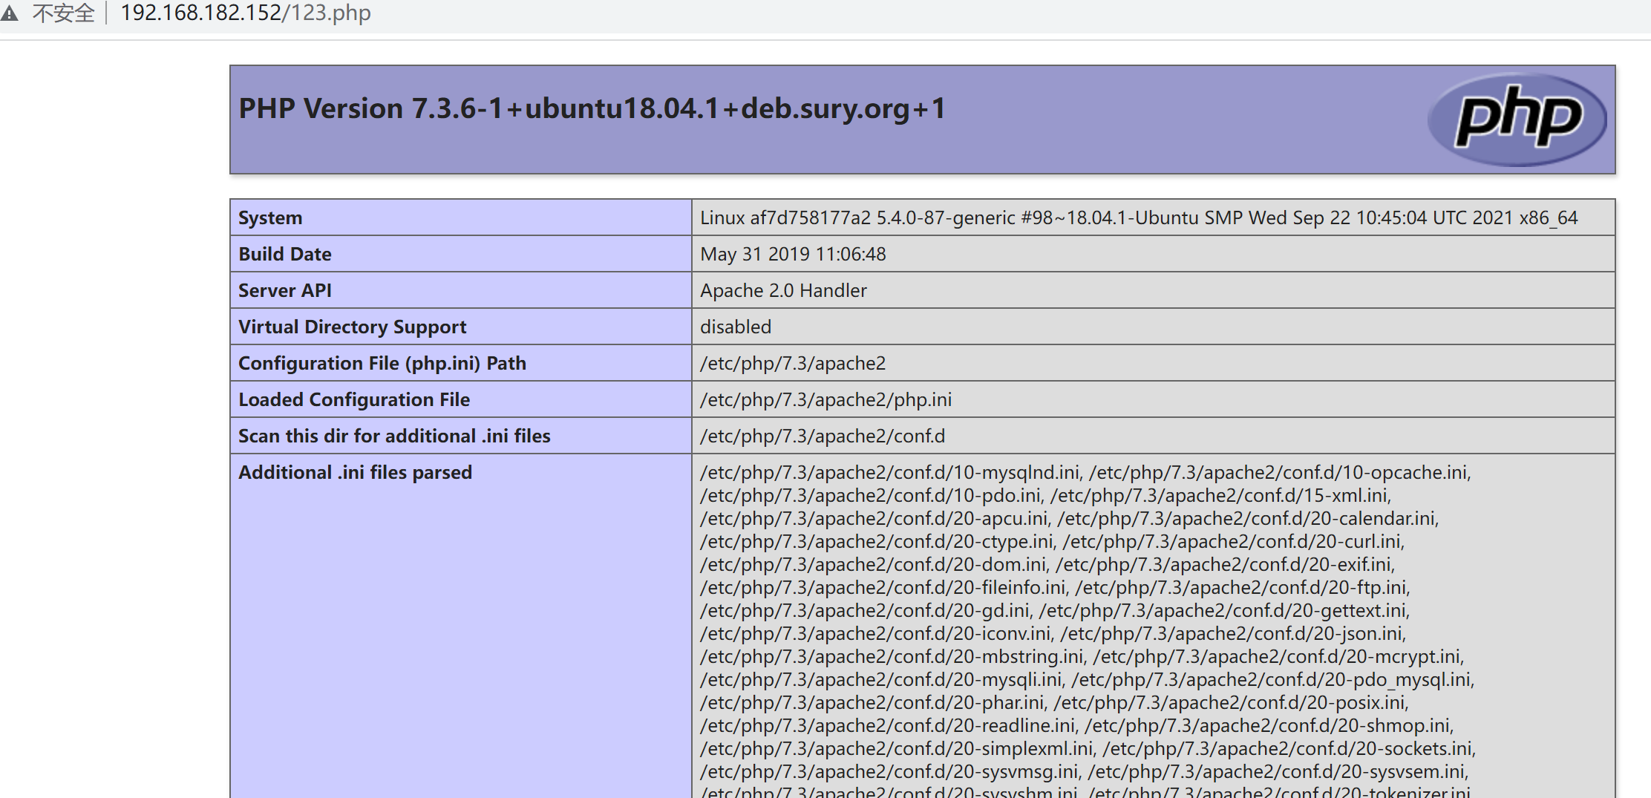Click the 20-mbstring.ini file path
Image resolution: width=1651 pixels, height=798 pixels.
coord(892,656)
